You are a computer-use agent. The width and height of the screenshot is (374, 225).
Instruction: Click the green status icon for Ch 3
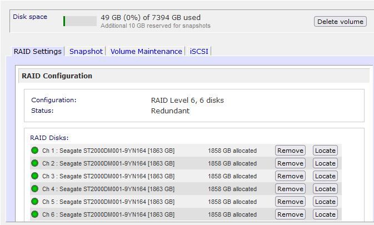(x=35, y=176)
